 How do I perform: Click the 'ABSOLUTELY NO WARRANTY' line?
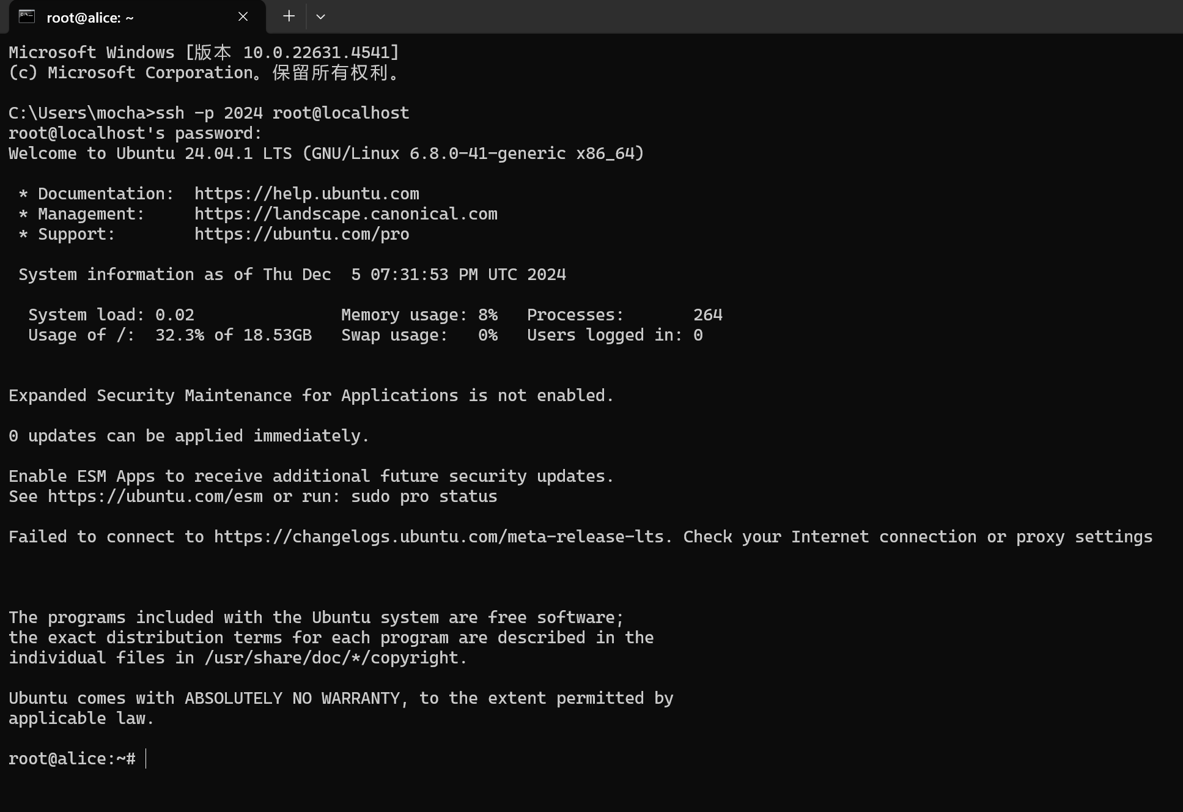(x=341, y=698)
